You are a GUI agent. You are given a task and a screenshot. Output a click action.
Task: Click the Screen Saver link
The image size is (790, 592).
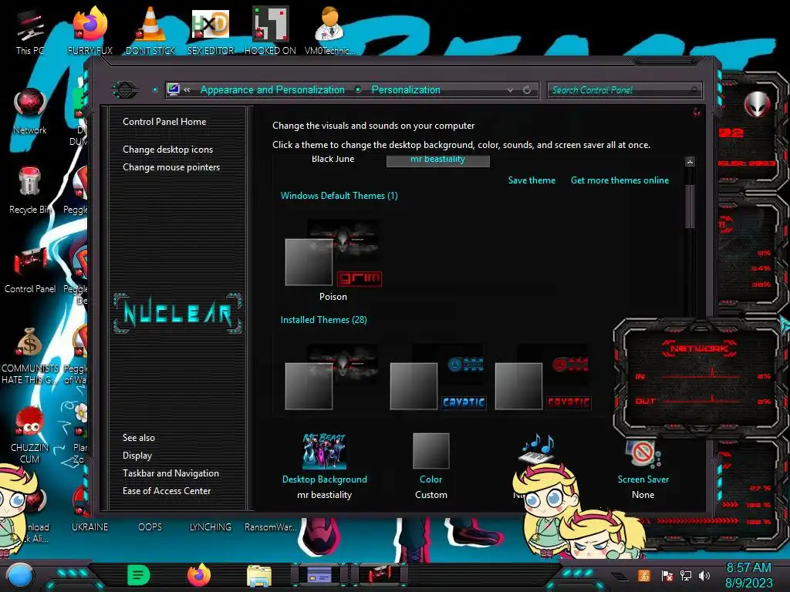(x=643, y=479)
